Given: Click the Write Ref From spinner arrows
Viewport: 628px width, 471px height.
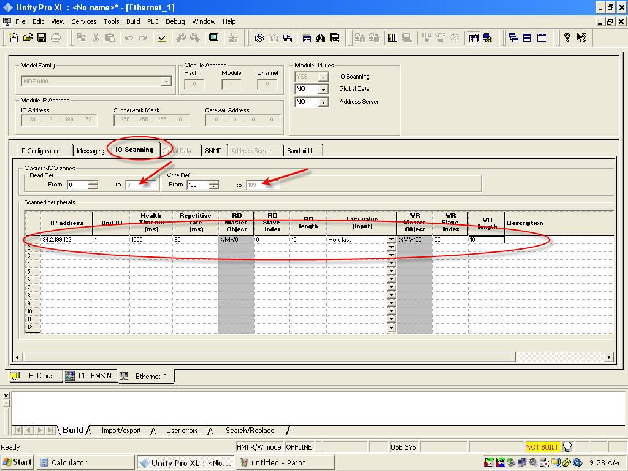Looking at the screenshot, I should click(214, 185).
